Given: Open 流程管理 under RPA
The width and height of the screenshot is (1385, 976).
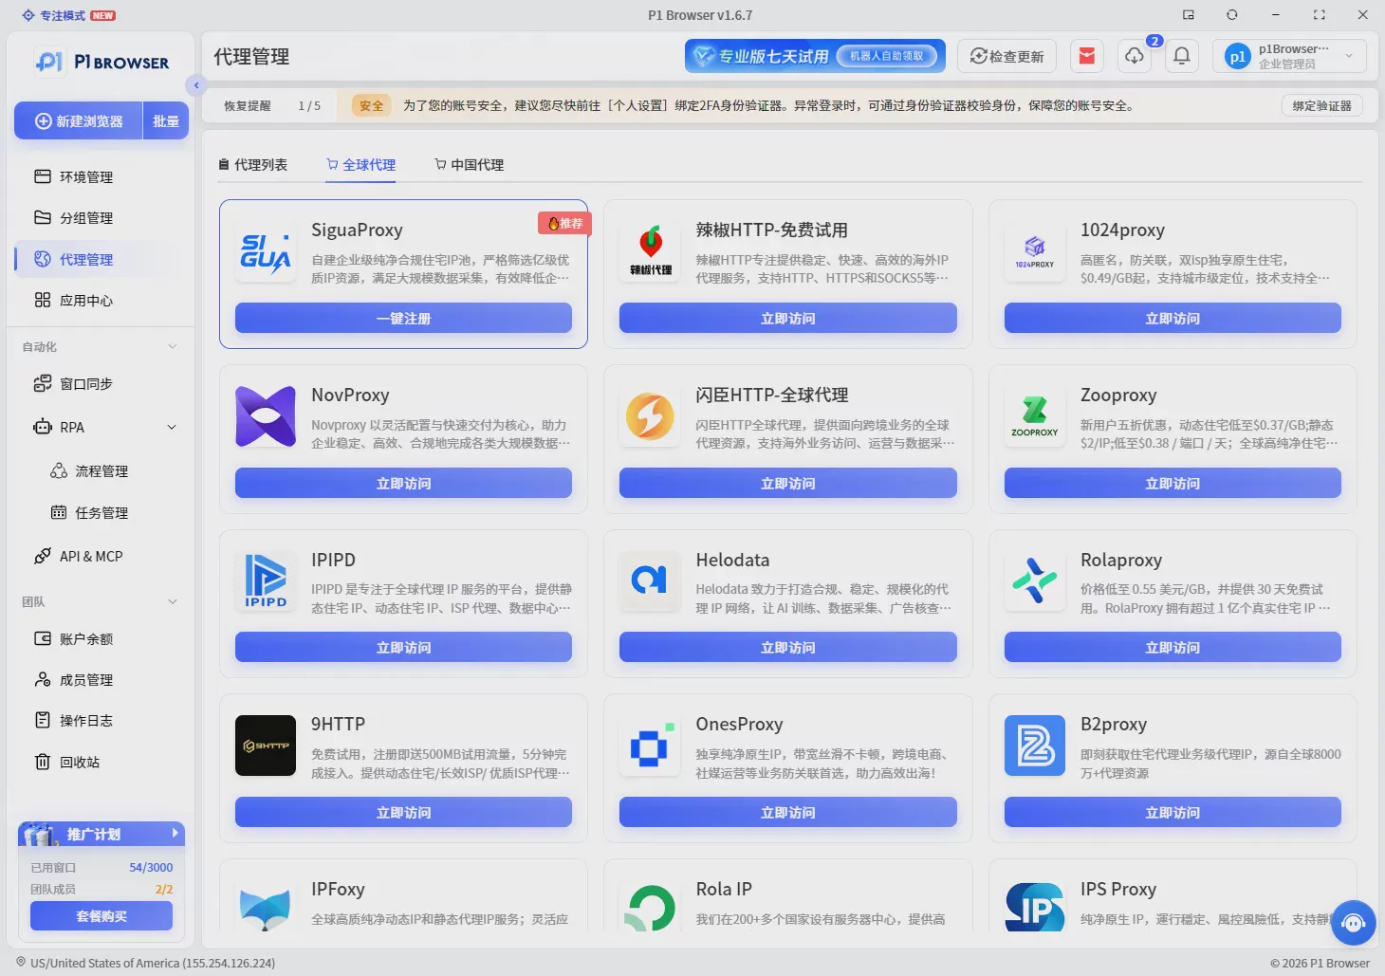Looking at the screenshot, I should (102, 471).
